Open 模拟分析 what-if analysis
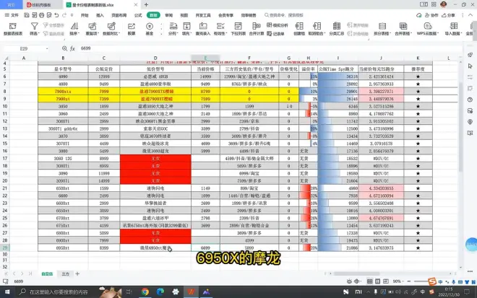This screenshot has height=298, width=477. pos(277,25)
